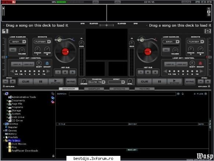
Task: Pause deck 2 playback
Action: click(159, 82)
